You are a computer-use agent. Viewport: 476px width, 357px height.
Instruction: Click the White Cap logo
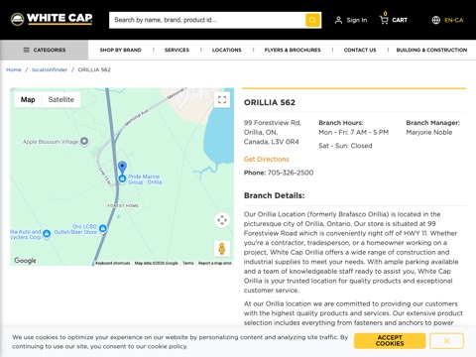point(52,19)
